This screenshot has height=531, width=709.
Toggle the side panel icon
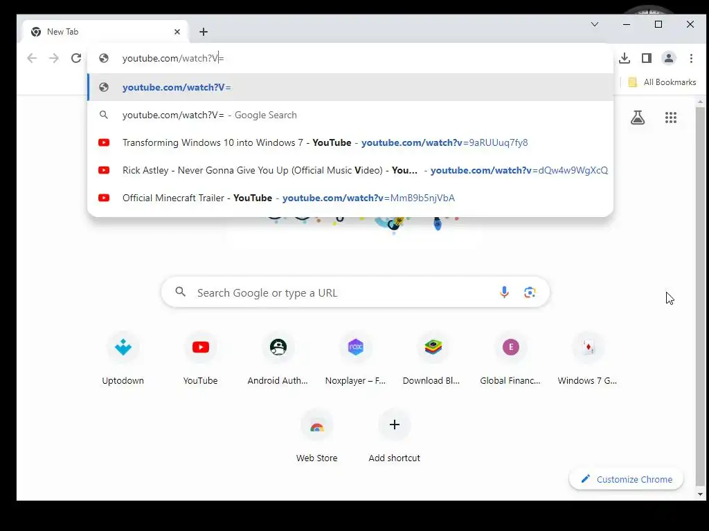(647, 58)
